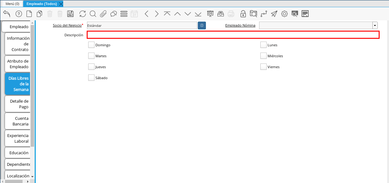Open business partner lookup button beside Estándar
Screen dimensions: 389x183
coord(202,25)
